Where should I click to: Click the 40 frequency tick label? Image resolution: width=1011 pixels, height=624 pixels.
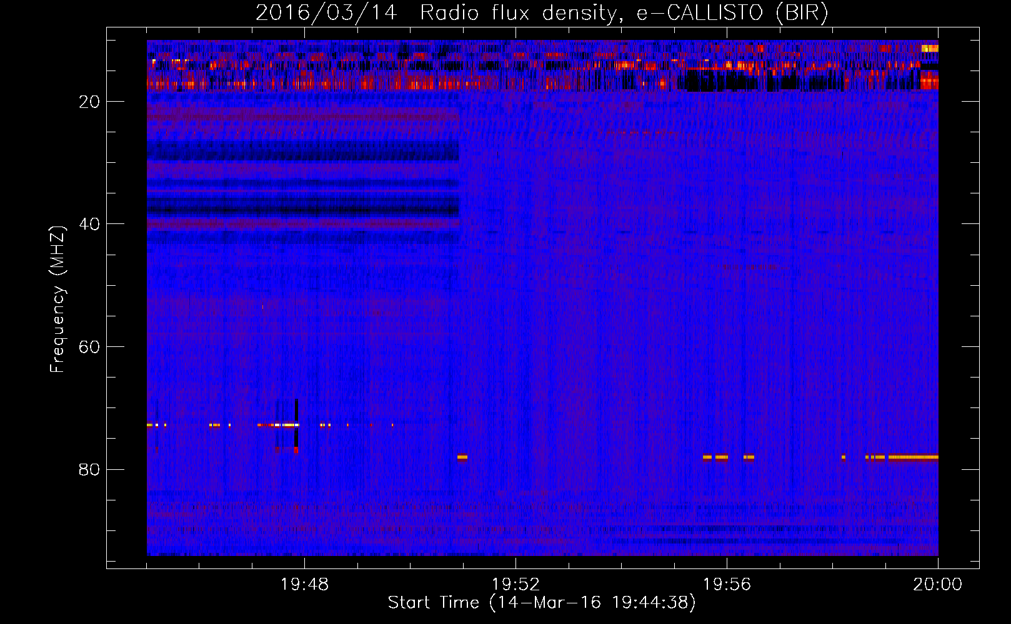coord(89,225)
